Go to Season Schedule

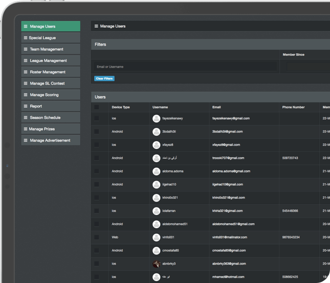tap(51, 117)
